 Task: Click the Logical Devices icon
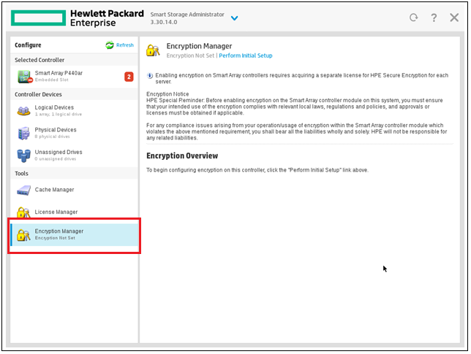click(23, 111)
